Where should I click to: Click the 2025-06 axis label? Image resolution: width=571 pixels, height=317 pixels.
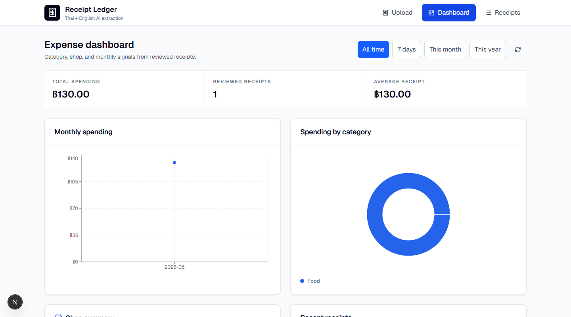pos(174,267)
